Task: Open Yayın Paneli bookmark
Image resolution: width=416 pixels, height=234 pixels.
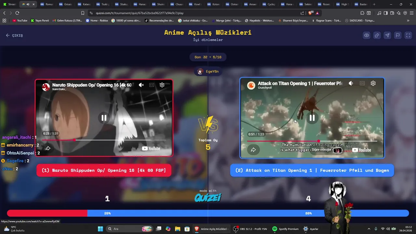Action: [40, 20]
